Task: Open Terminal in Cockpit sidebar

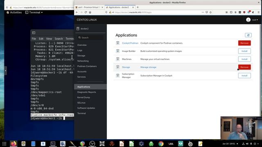Action: [81, 114]
